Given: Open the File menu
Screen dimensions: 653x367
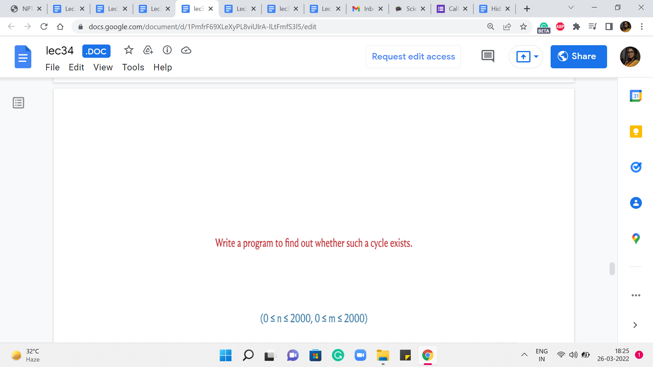Looking at the screenshot, I should (52, 67).
